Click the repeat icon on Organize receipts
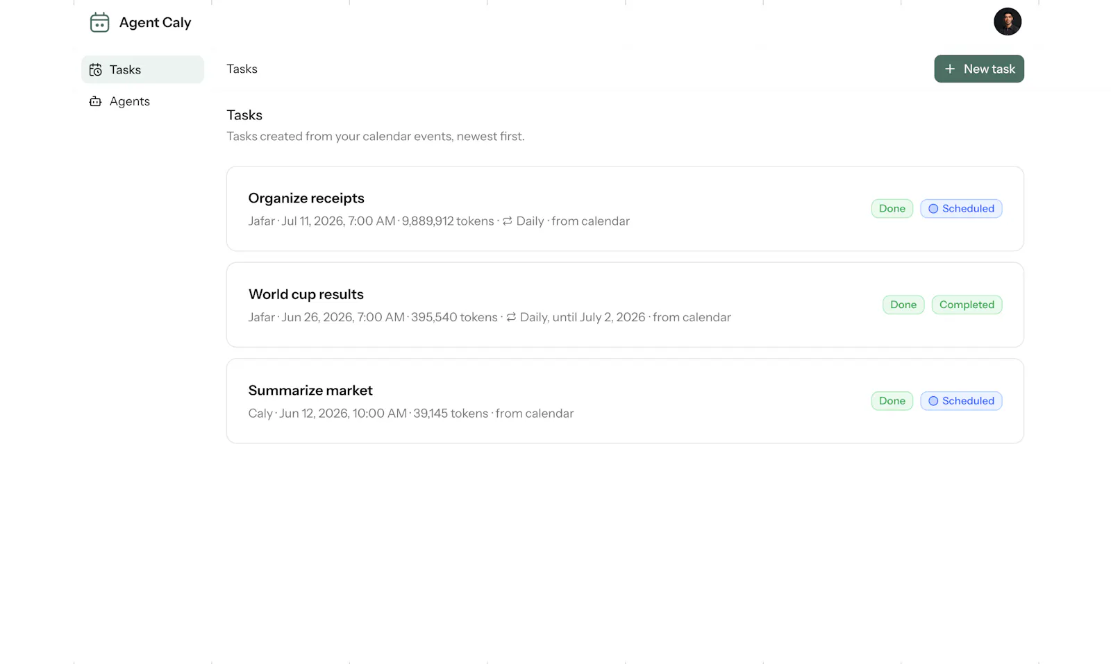Viewport: 1111px width, 664px height. pos(508,221)
